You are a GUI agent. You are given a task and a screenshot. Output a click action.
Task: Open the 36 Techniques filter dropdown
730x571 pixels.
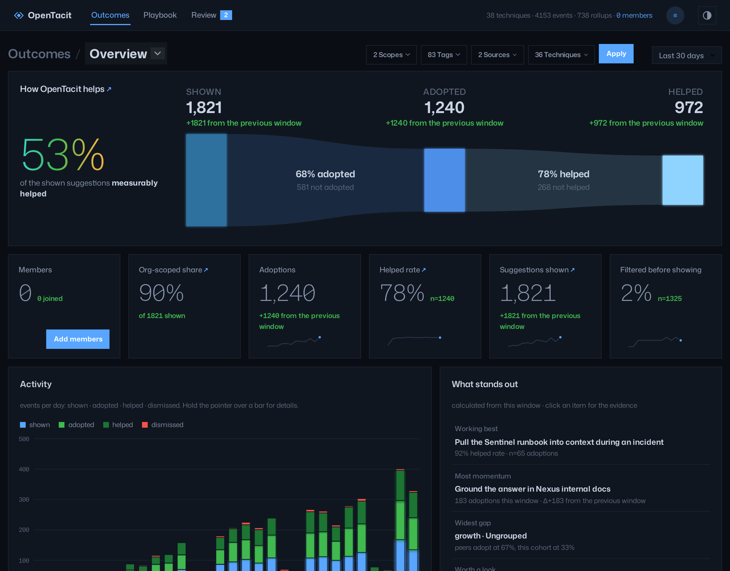[x=561, y=55]
